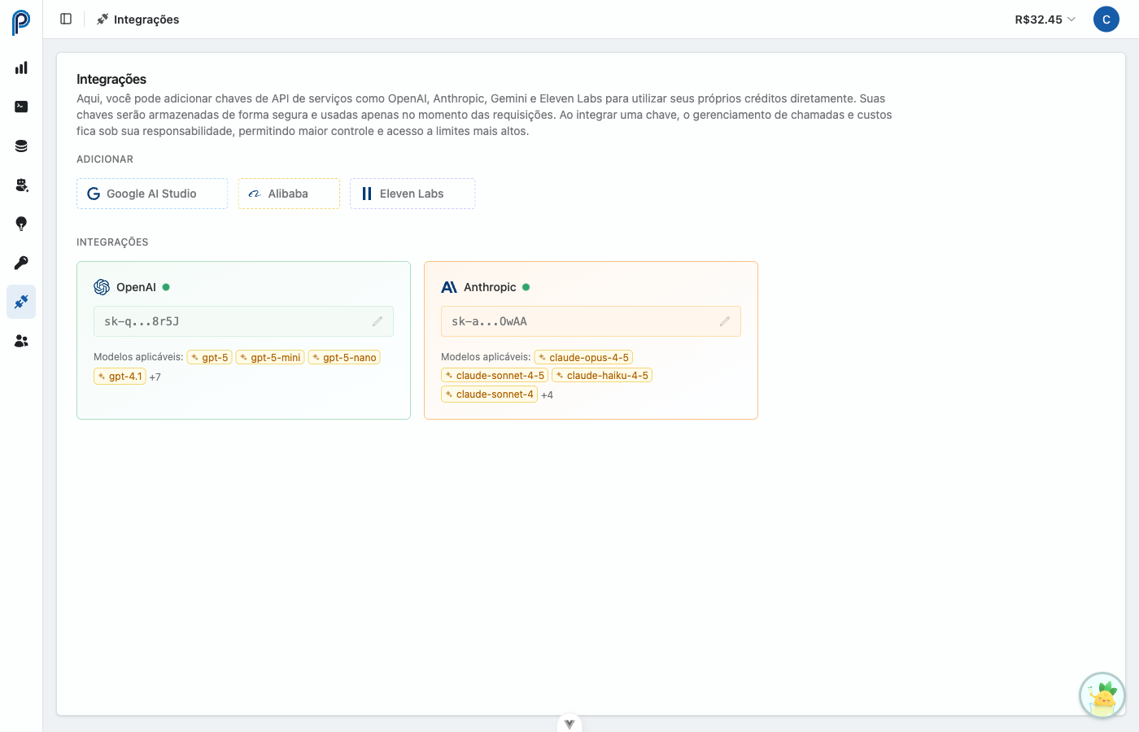This screenshot has height=732, width=1139.
Task: Add a Google AI Studio integration
Action: [152, 193]
